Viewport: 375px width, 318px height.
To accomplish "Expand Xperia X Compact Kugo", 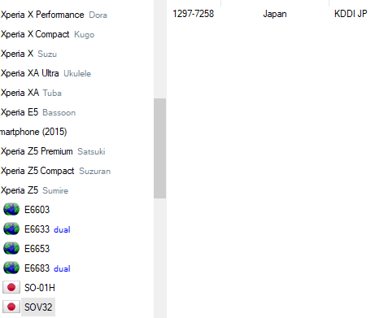I will (47, 34).
